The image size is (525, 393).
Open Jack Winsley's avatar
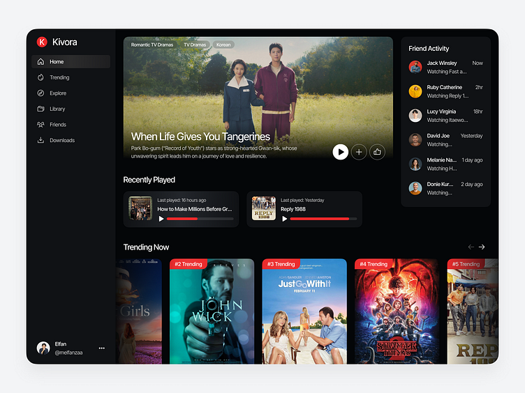coord(415,67)
